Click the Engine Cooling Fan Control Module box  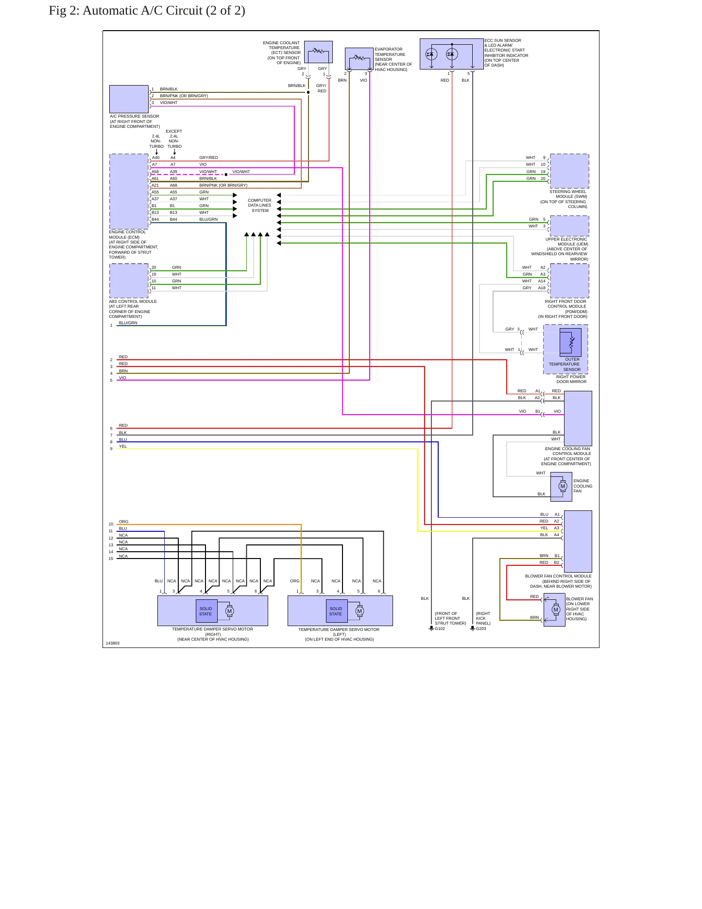pos(578,419)
